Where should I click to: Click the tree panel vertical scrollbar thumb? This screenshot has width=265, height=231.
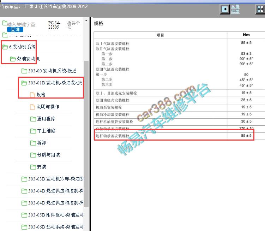(86, 134)
